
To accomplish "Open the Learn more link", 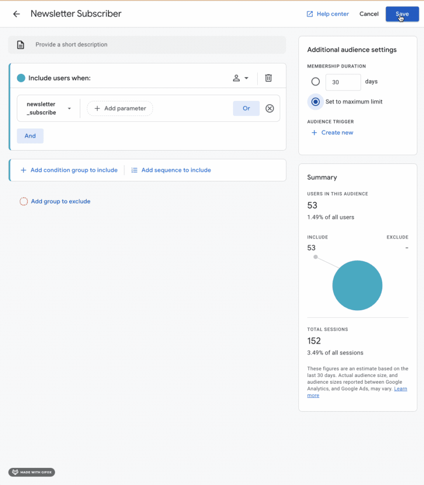I will point(400,389).
